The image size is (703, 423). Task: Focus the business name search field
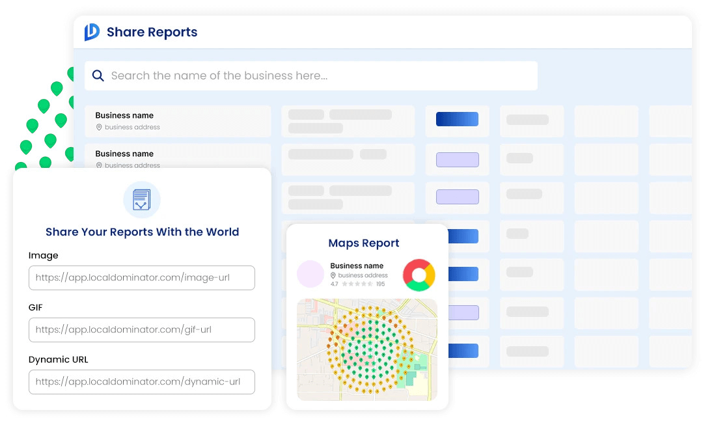pos(311,75)
